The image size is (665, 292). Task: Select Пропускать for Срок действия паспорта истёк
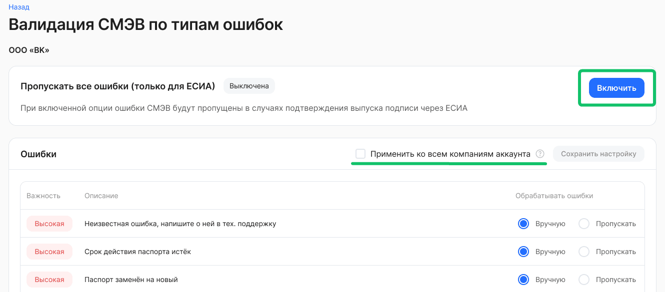tap(584, 252)
